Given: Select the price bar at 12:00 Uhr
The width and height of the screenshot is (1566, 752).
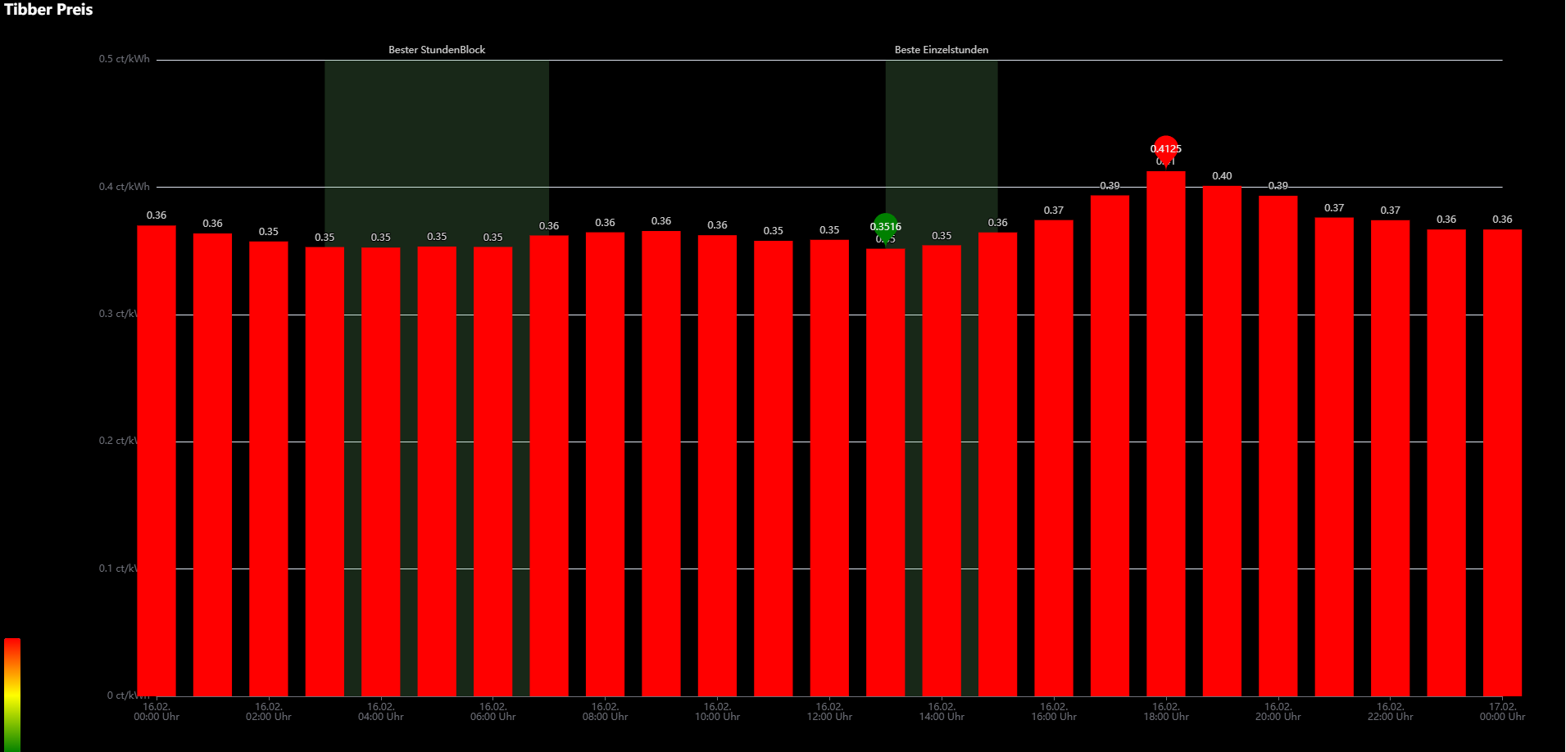Looking at the screenshot, I should (829, 468).
